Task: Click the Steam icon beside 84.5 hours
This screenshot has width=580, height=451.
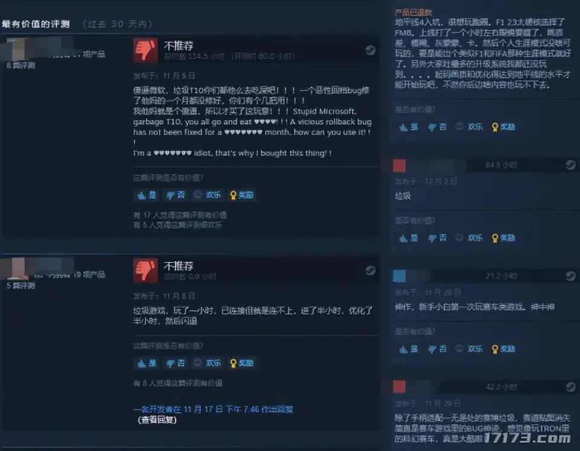Action: pyautogui.click(x=571, y=165)
